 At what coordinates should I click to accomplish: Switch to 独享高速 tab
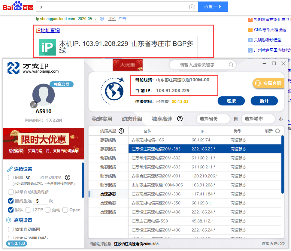pos(162,119)
